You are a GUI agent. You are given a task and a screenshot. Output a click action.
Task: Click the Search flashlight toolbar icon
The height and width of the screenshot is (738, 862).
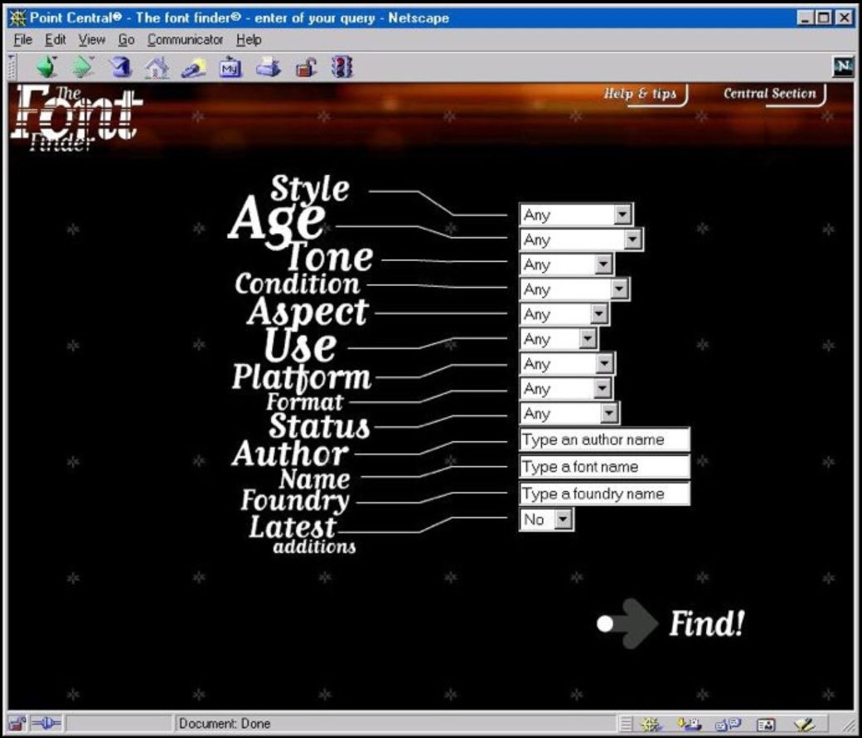coord(193,68)
